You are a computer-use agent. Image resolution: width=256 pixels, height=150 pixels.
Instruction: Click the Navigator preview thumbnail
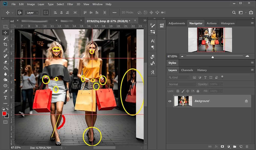pyautogui.click(x=210, y=40)
